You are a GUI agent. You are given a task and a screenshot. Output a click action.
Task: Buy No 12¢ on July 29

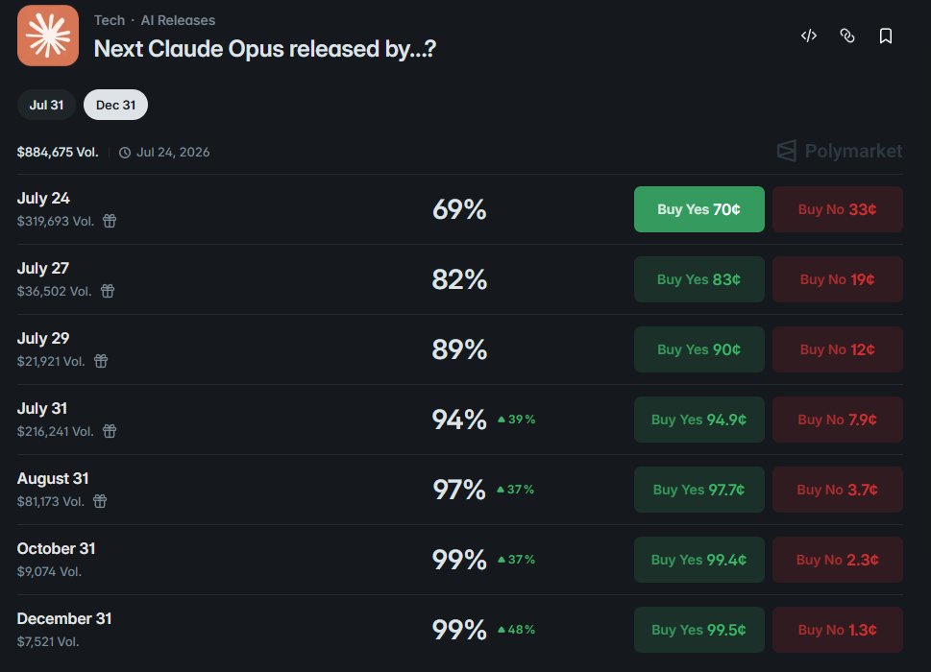tap(837, 349)
